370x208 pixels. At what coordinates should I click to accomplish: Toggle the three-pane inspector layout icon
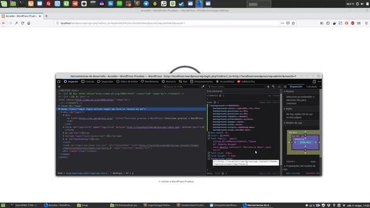tap(285, 87)
